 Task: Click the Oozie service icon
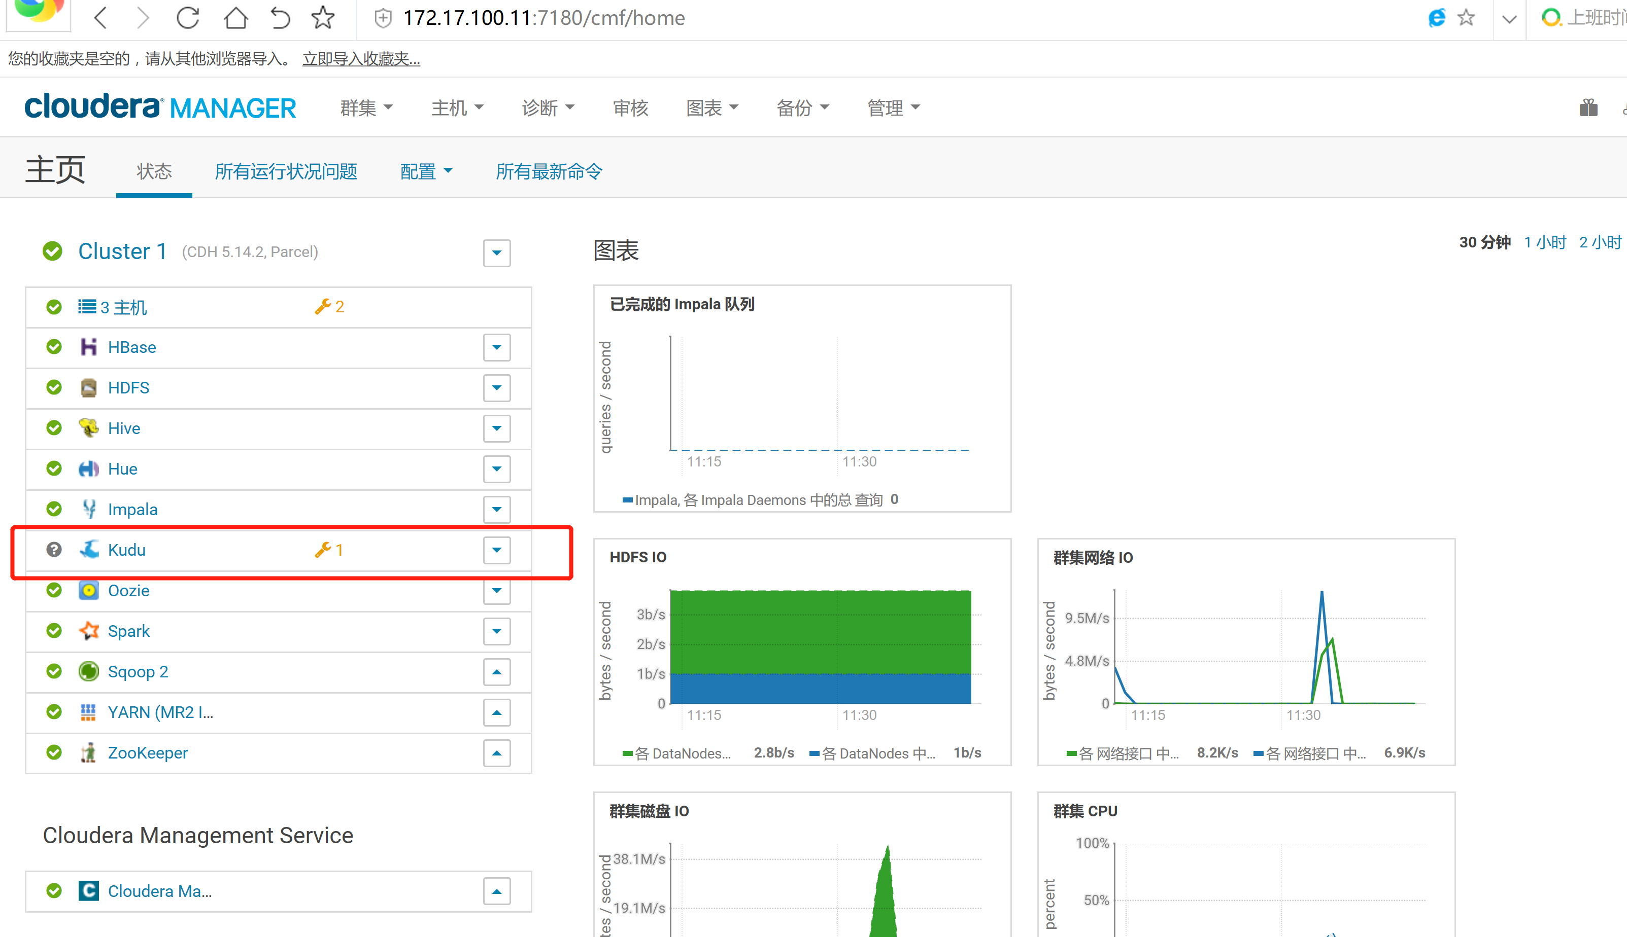[88, 590]
